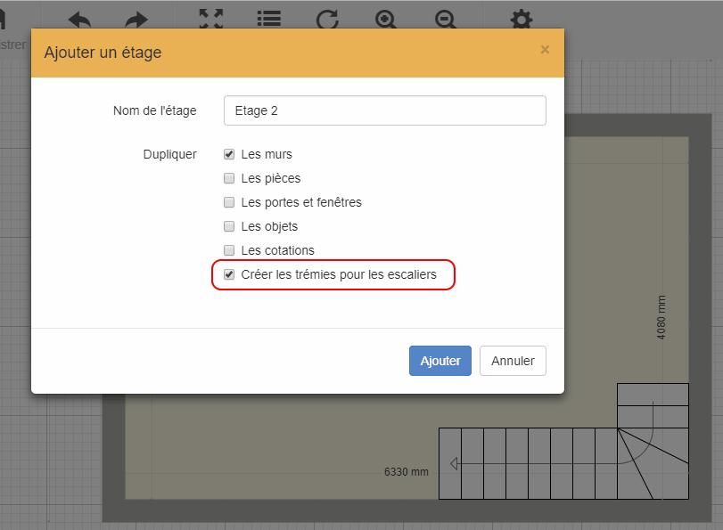Check 'Les portes et fenêtres' option

[229, 202]
